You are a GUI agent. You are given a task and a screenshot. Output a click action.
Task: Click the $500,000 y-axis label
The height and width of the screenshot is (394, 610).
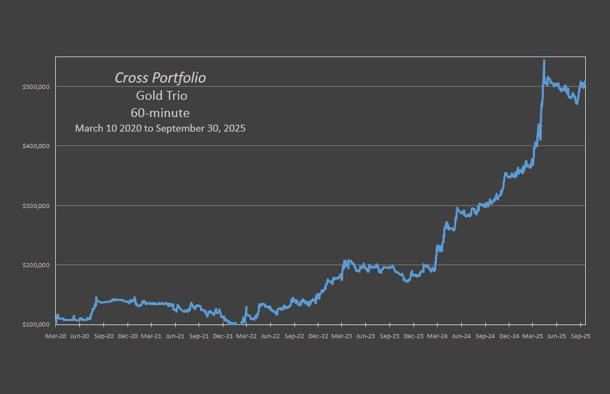37,87
